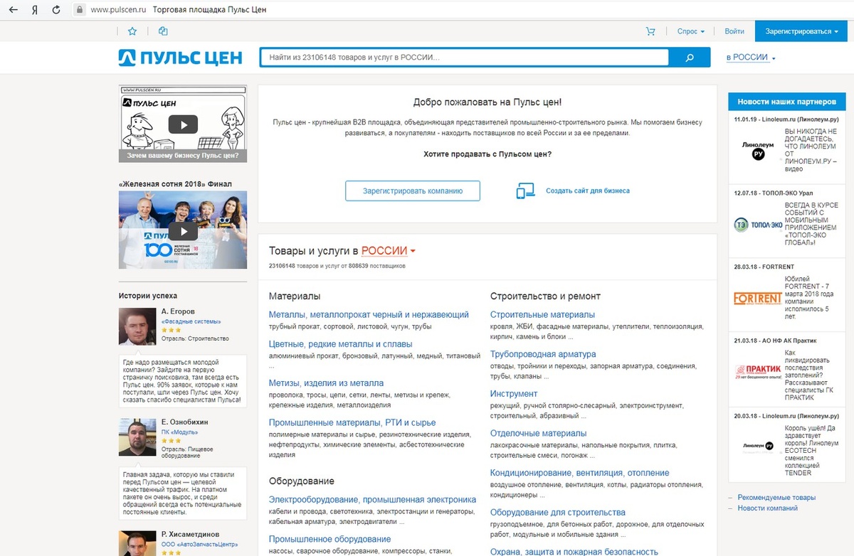This screenshot has width=854, height=556.
Task: Open Строительные материалы category
Action: [x=542, y=314]
